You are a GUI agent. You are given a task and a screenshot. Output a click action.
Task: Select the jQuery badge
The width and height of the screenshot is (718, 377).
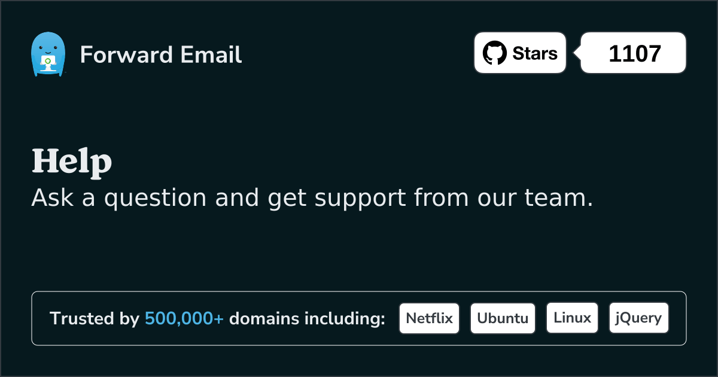point(638,318)
